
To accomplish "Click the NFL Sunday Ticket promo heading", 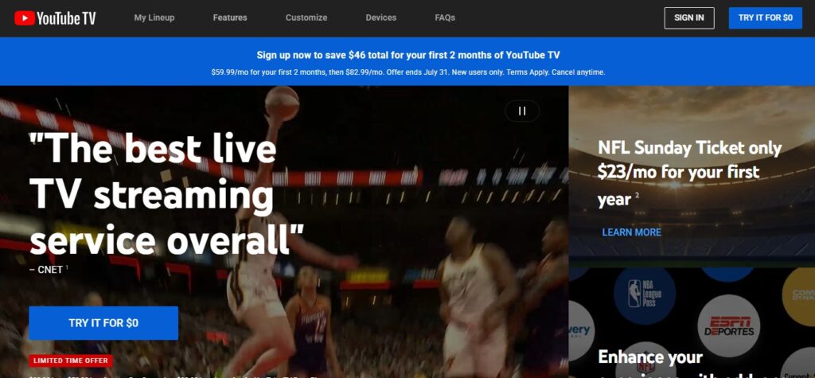I will click(689, 173).
